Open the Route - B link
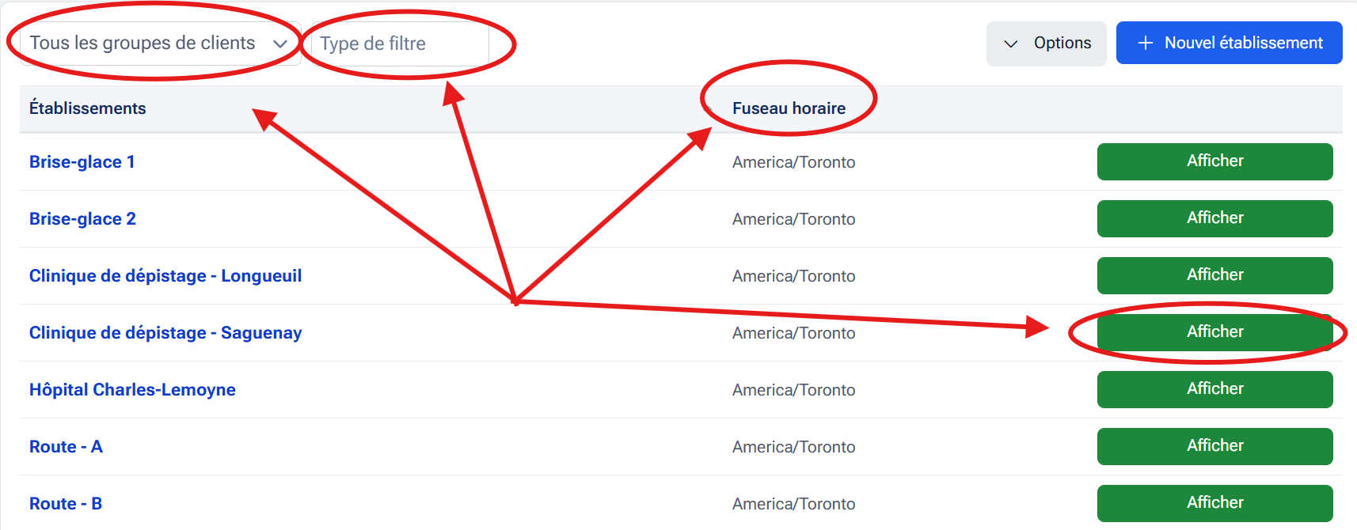The height and width of the screenshot is (530, 1357). 66,504
